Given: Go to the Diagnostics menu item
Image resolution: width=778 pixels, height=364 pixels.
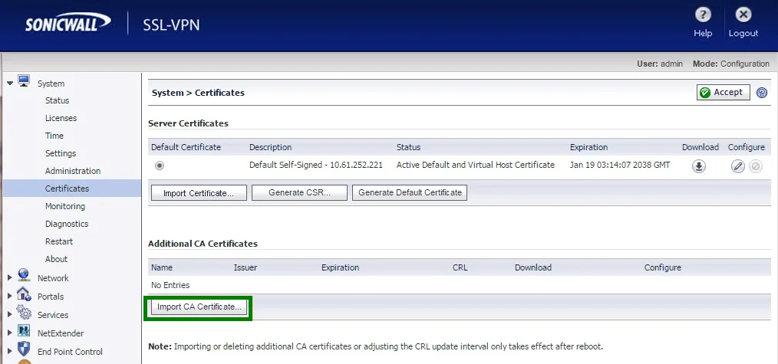Looking at the screenshot, I should (67, 224).
